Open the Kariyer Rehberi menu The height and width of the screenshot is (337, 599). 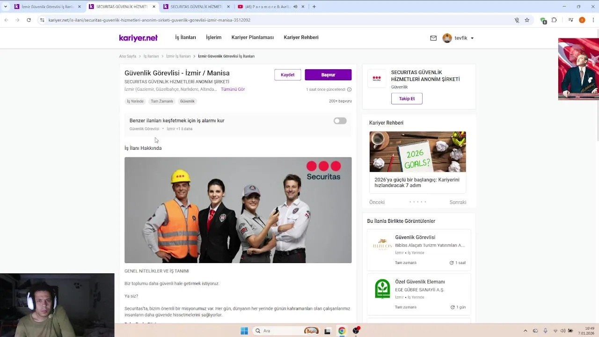301,37
